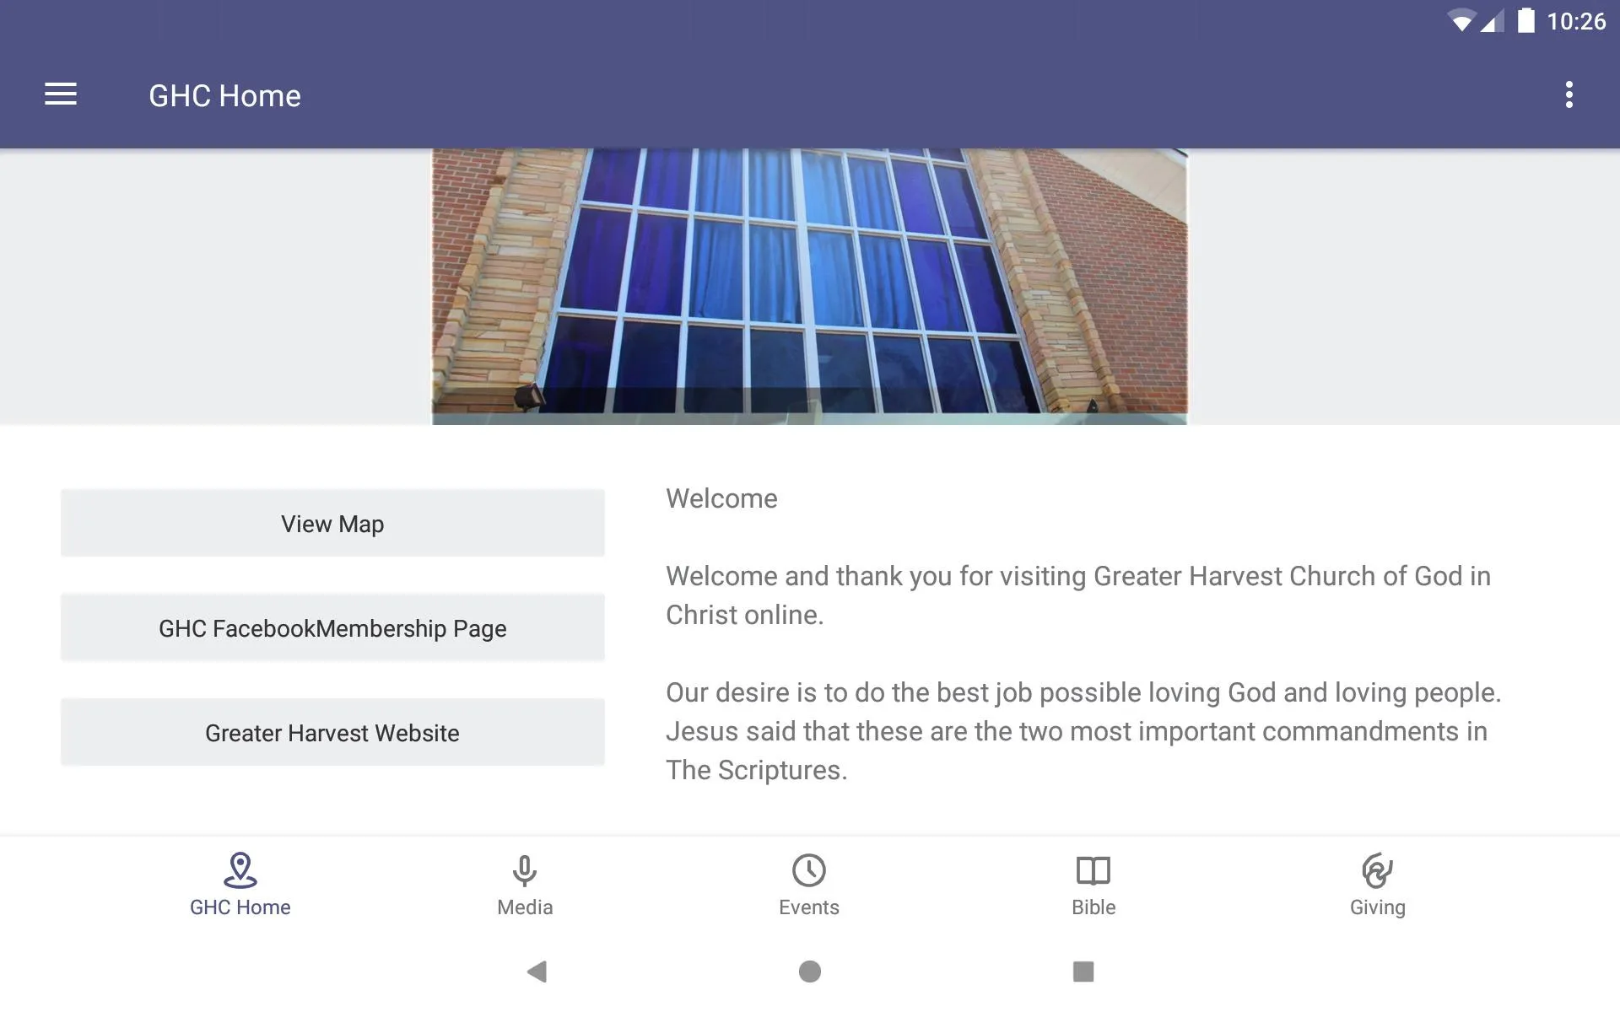The height and width of the screenshot is (1012, 1620).
Task: Open the Bible tab
Action: 1093,885
